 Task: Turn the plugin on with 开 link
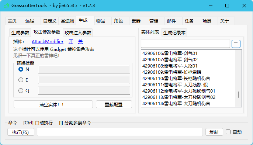click(x=71, y=42)
